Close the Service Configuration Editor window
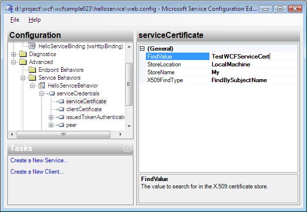The width and height of the screenshot is (307, 212). tap(295, 8)
